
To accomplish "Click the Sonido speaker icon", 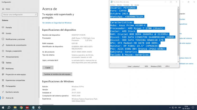I will click(3, 33).
